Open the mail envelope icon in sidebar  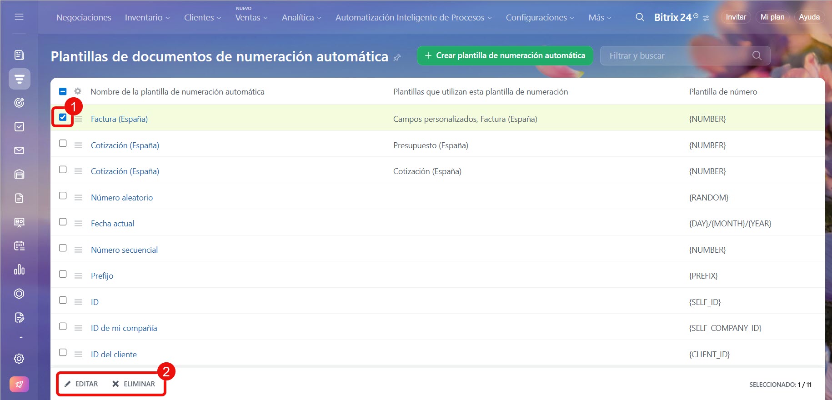coord(19,150)
